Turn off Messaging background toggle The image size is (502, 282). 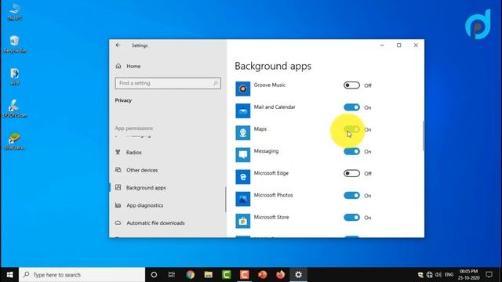point(351,151)
